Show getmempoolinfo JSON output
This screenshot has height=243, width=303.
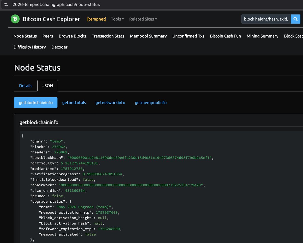(151, 103)
